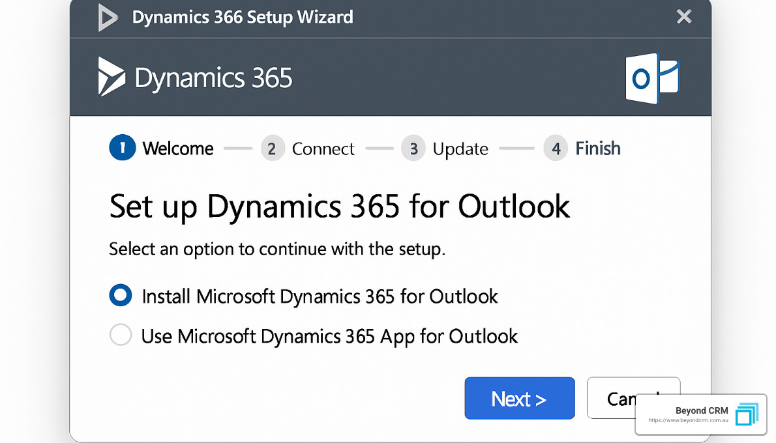Select Install Microsoft Dynamics 365 for Outlook radio
The image size is (776, 443).
(x=121, y=296)
